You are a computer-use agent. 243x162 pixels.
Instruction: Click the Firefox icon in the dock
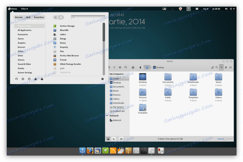coord(90,151)
